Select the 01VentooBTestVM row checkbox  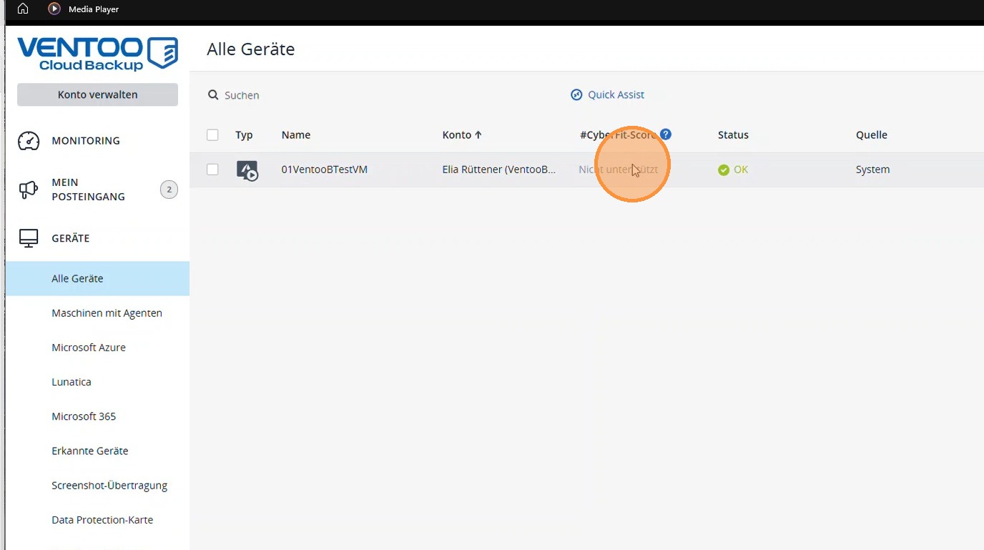click(212, 170)
